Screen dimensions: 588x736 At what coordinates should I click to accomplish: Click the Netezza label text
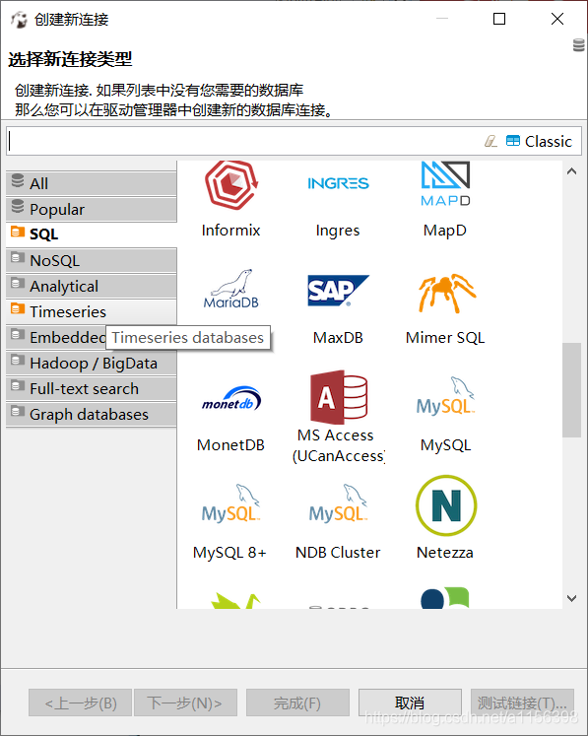click(445, 552)
